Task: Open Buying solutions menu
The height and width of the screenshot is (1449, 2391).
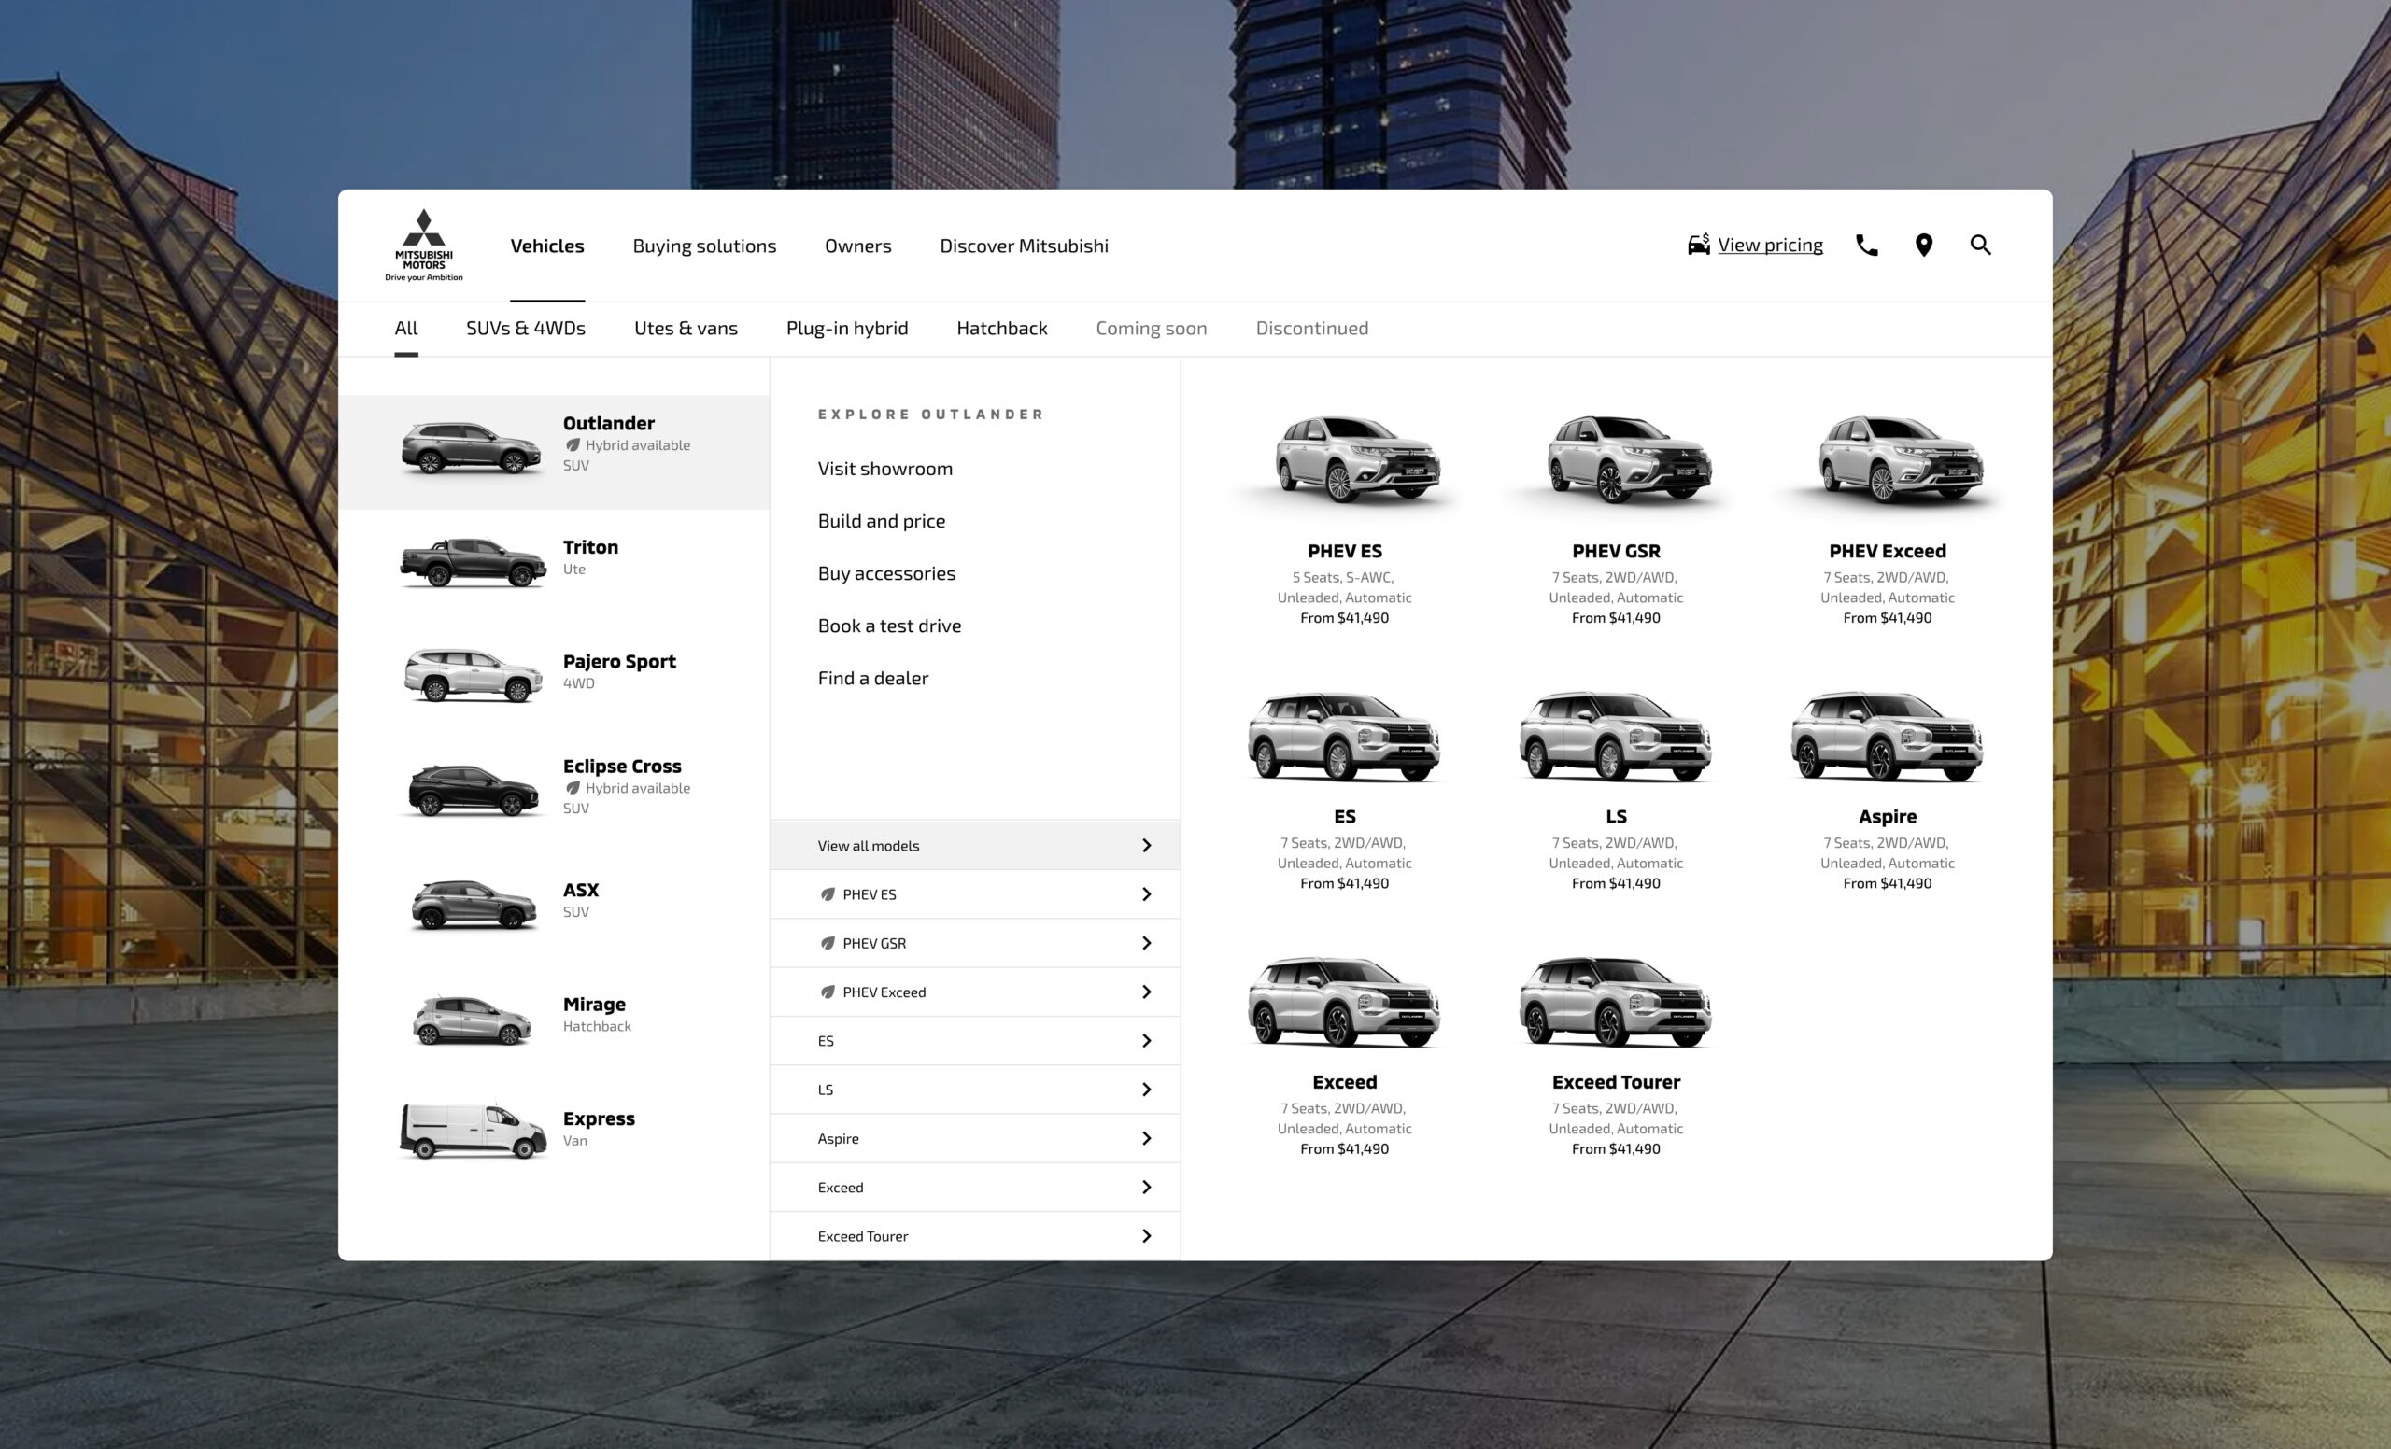Action: (x=704, y=246)
